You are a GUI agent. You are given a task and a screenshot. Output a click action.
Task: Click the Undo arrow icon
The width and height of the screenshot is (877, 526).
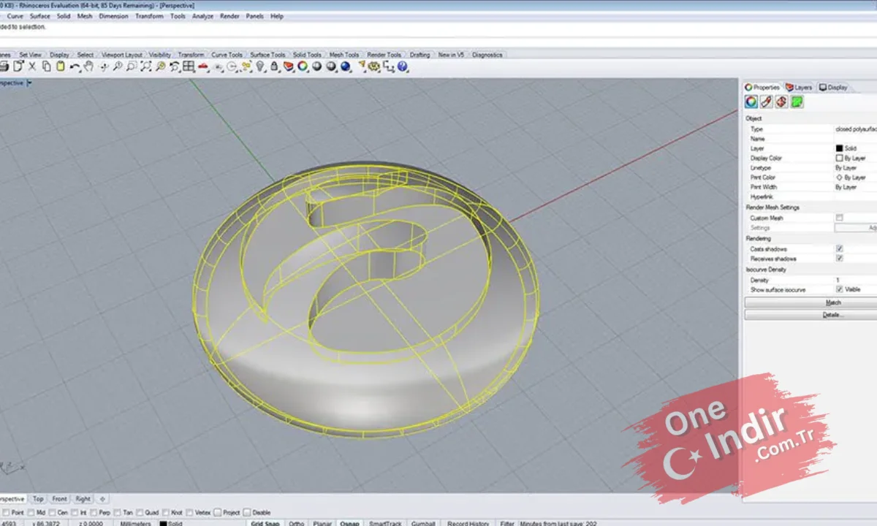(75, 66)
